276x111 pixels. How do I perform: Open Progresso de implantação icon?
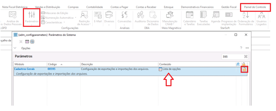pos(229,15)
